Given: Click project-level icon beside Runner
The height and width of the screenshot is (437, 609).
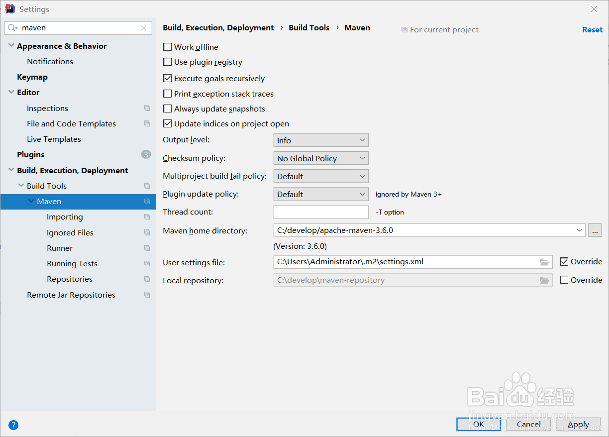Looking at the screenshot, I should point(147,248).
